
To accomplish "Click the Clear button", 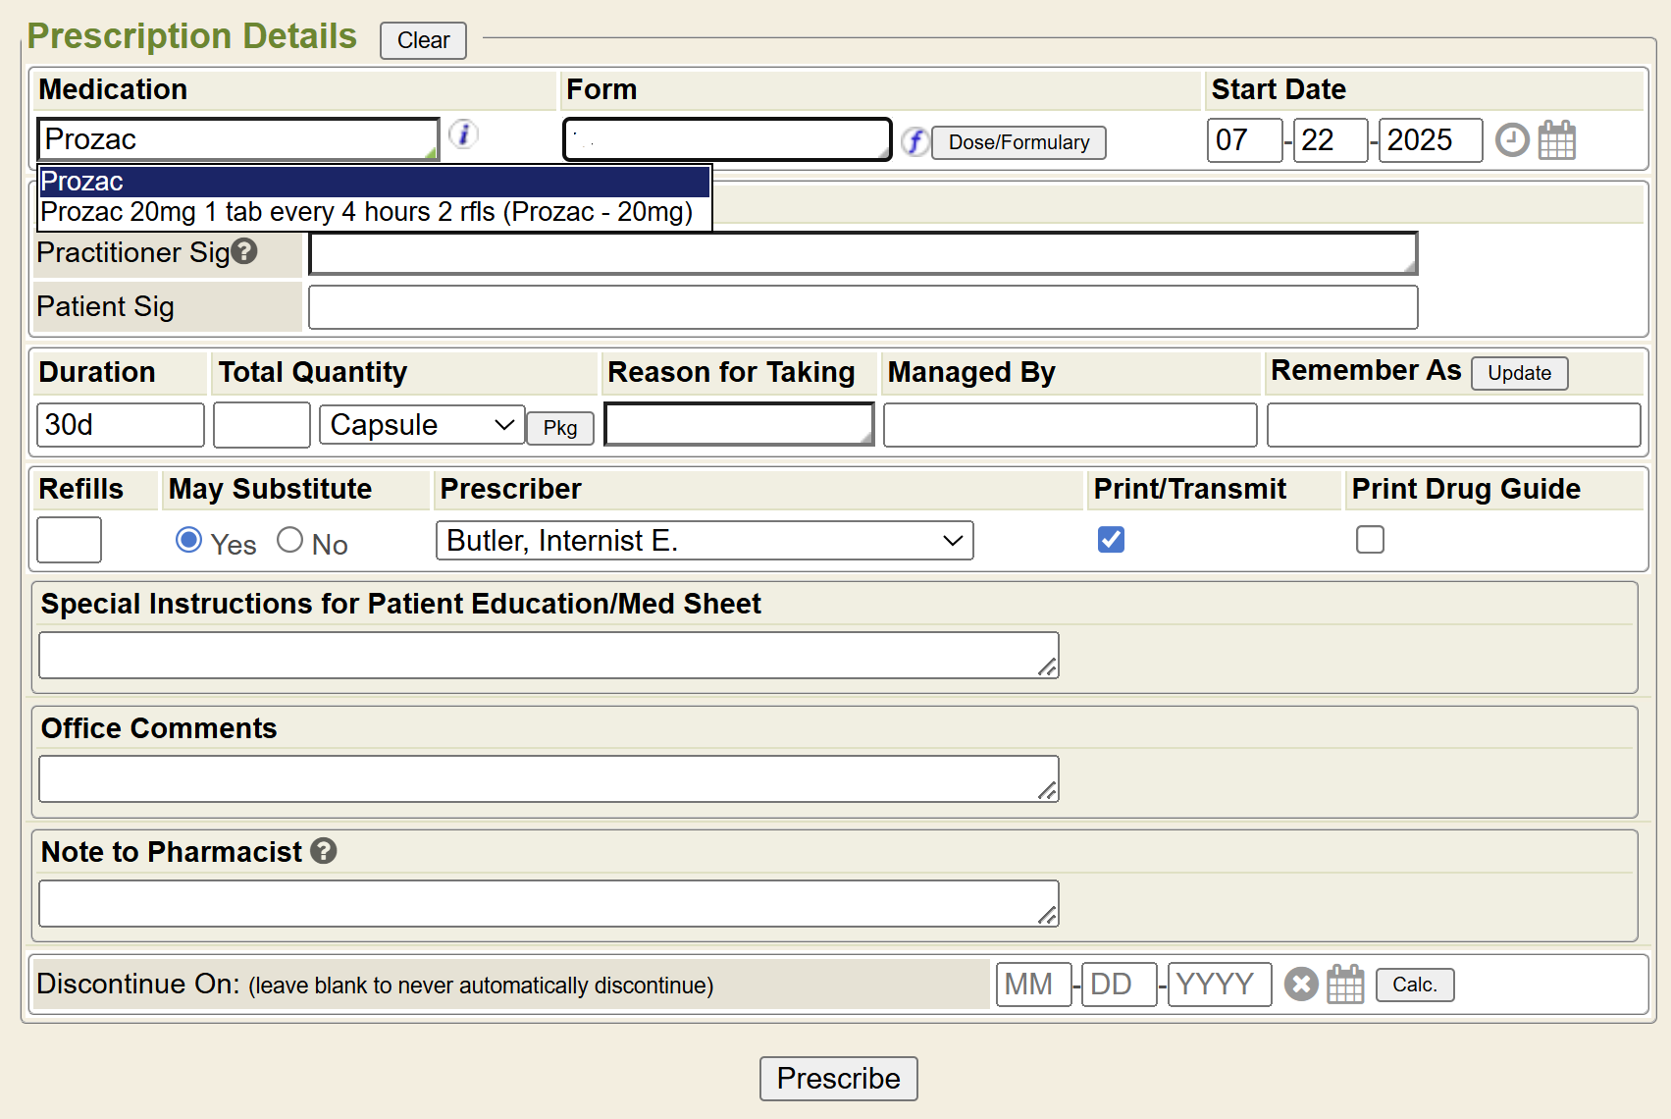I will pos(423,40).
